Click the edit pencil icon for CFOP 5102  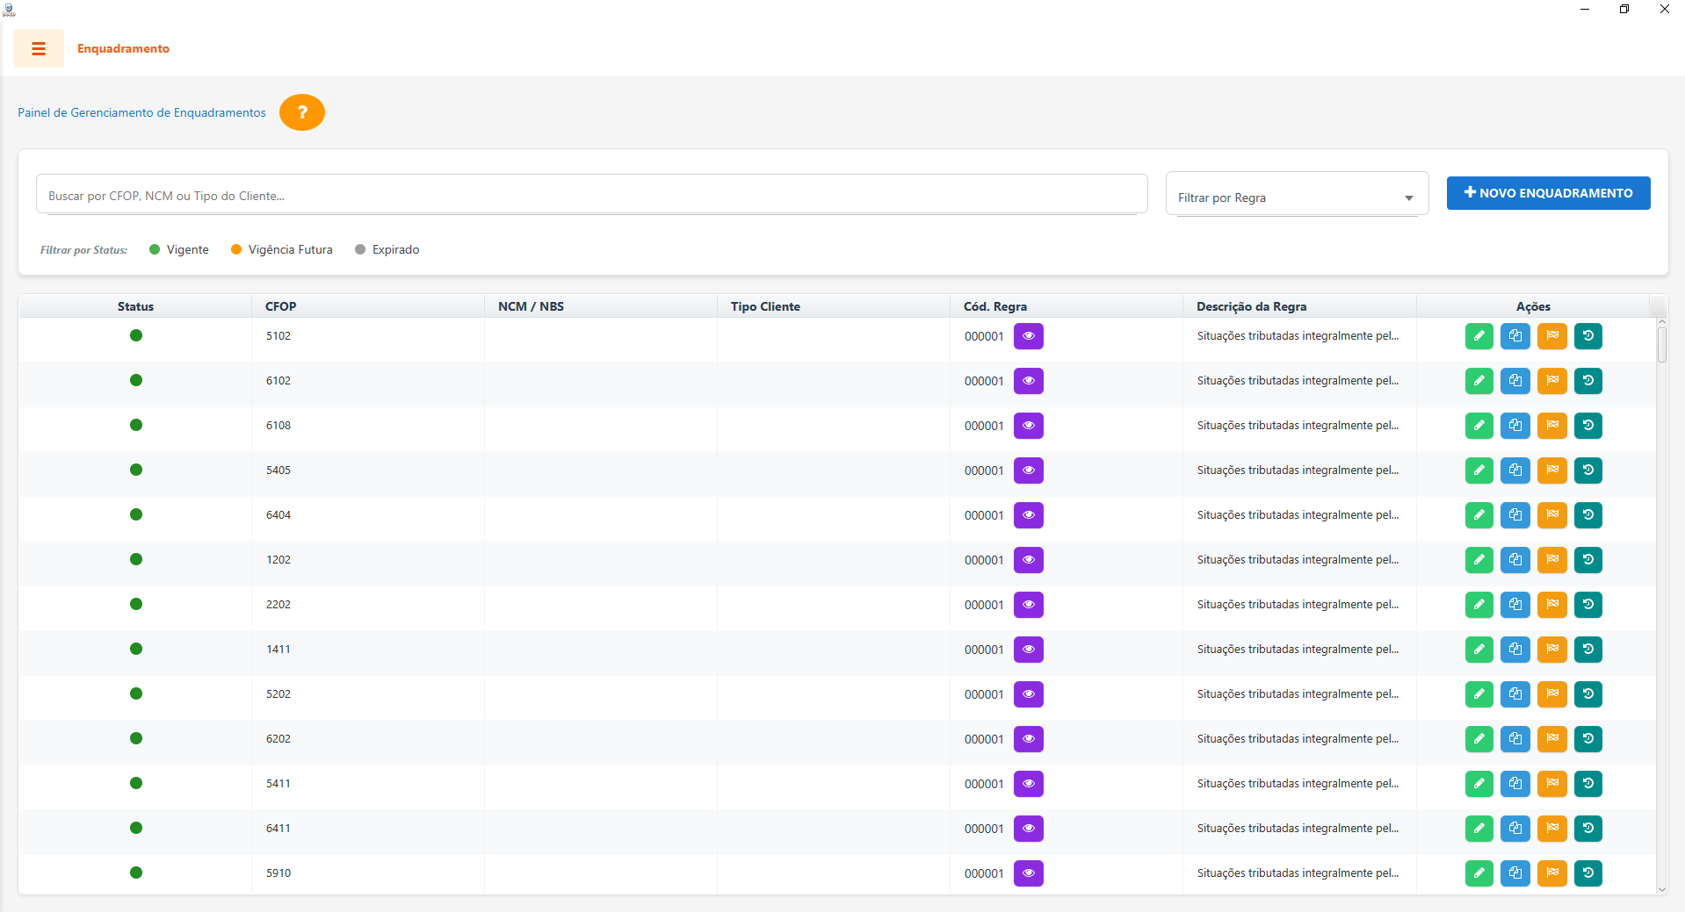1479,336
